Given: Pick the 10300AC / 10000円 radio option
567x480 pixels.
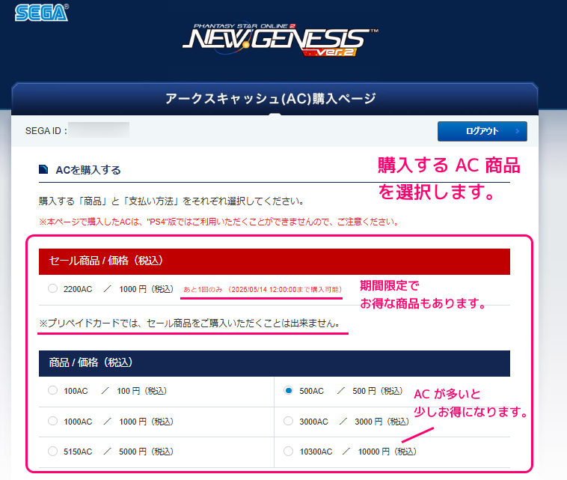Looking at the screenshot, I should click(x=288, y=451).
